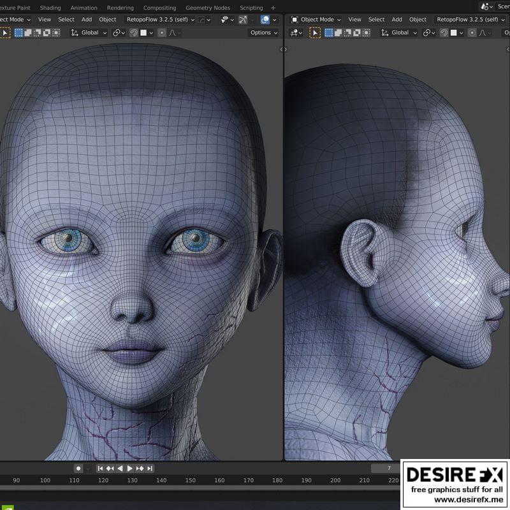
Task: Open the Global transform orientation dropdown
Action: pyautogui.click(x=89, y=33)
